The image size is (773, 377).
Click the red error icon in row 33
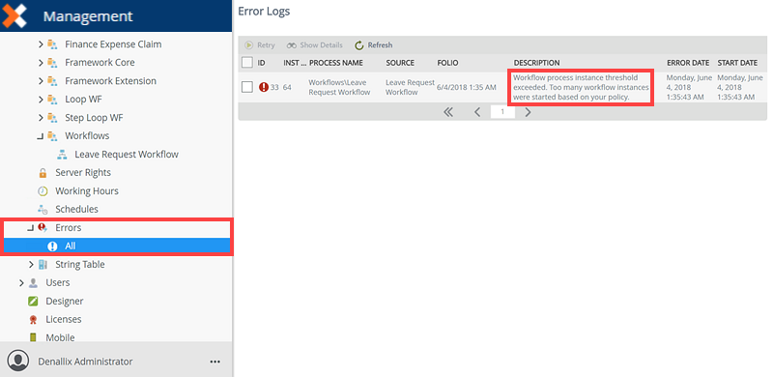tap(264, 87)
